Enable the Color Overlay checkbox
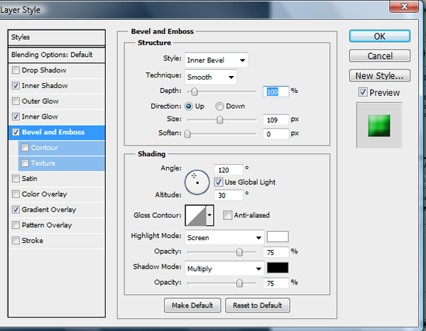This screenshot has height=331, width=426. [x=16, y=194]
